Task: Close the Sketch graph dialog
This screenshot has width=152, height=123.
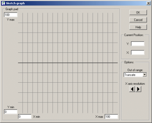Action: 148,3
